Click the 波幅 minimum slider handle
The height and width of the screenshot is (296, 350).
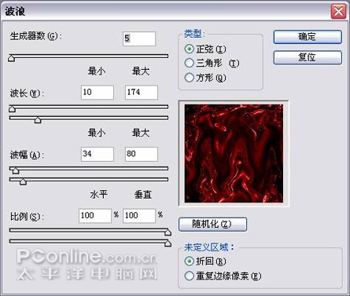(16, 170)
